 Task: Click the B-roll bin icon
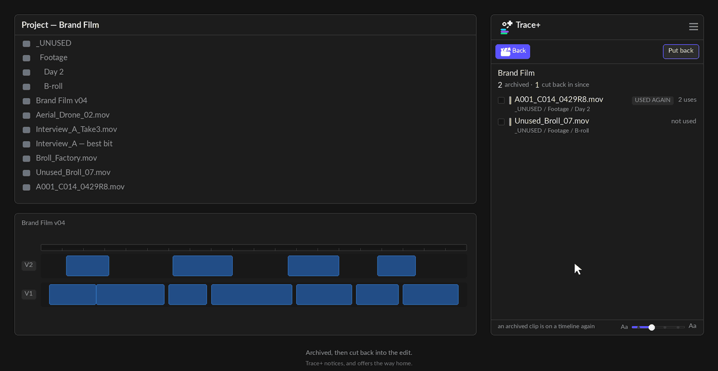[26, 87]
